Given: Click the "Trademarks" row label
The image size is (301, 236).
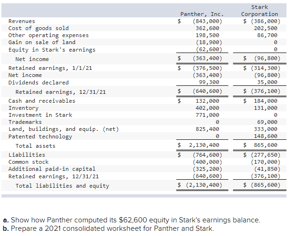Looking at the screenshot, I should click(x=25, y=122).
